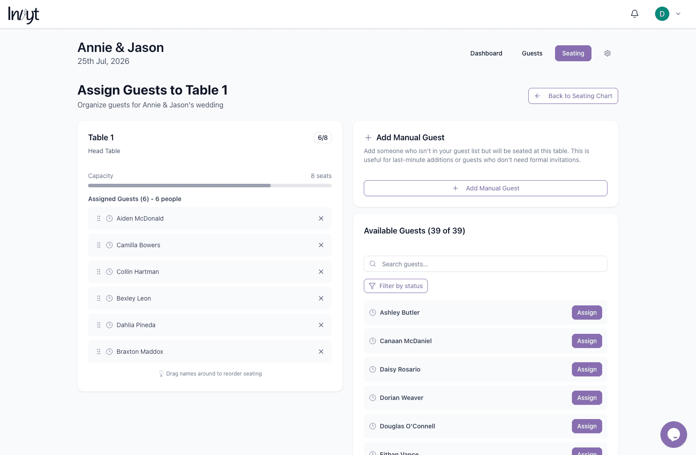Screen dimensions: 696x455
Task: Switch to the Dashboard tab
Action: [486, 53]
